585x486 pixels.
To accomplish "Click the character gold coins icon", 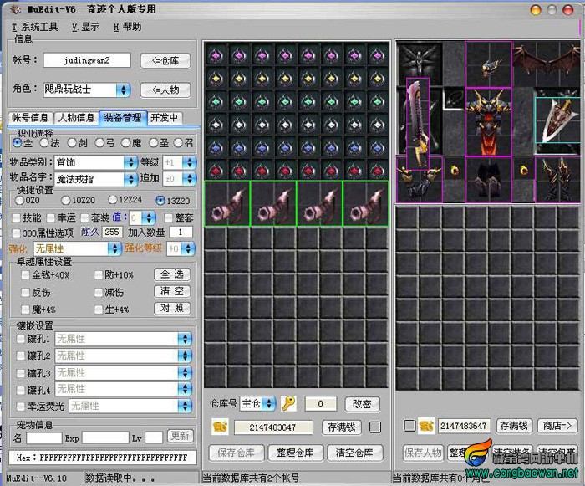I will point(425,426).
